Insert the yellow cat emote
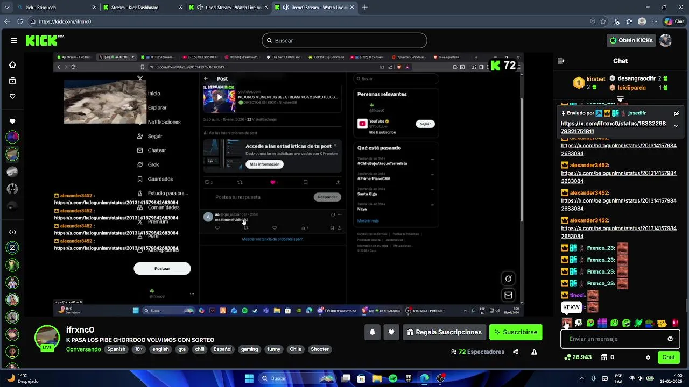This screenshot has width=689, height=387. pyautogui.click(x=662, y=323)
